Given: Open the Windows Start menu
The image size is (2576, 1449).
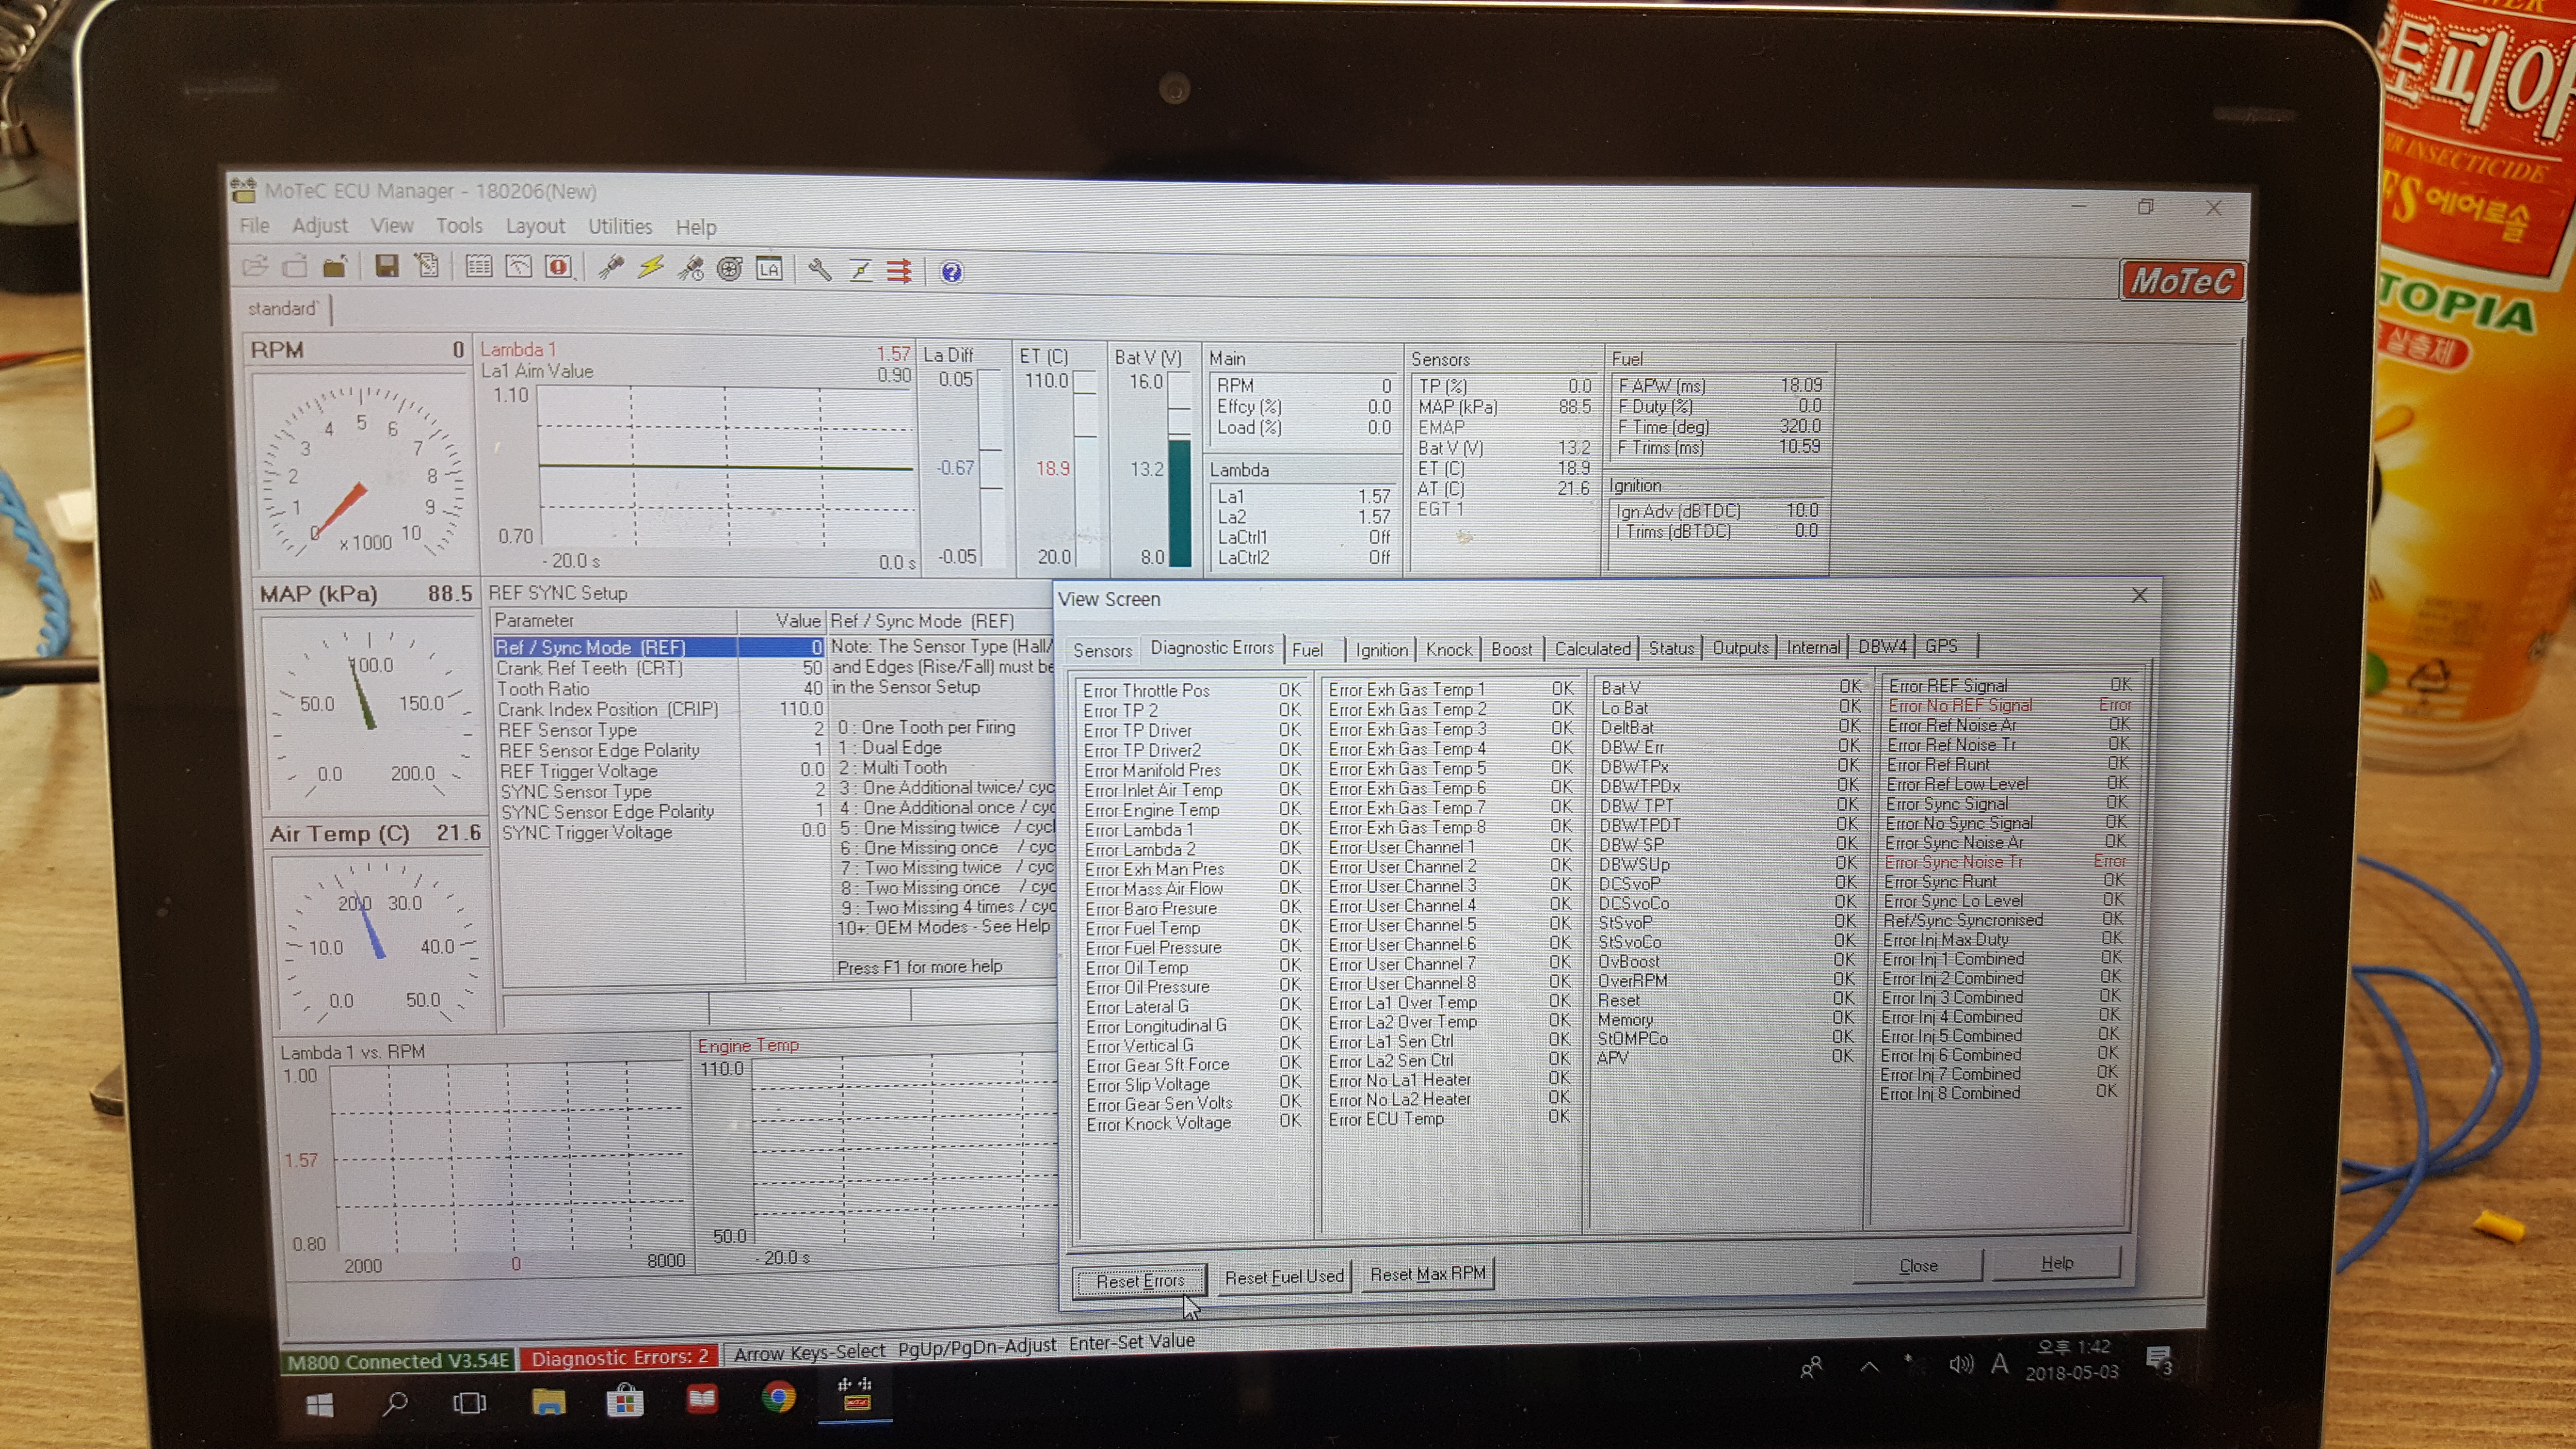Looking at the screenshot, I should [x=319, y=1406].
